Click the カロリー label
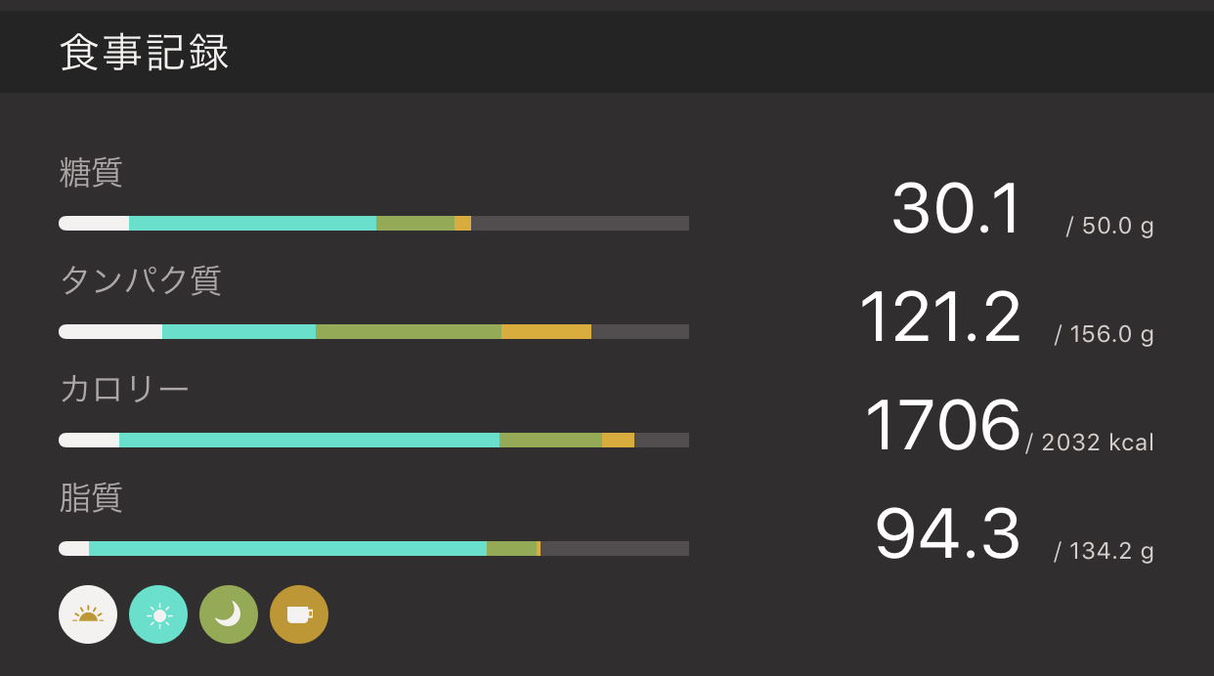 (124, 389)
